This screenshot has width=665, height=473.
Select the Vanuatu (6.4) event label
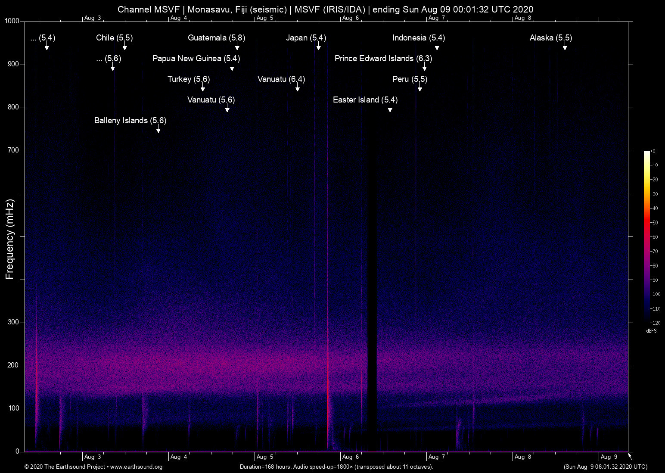coord(281,79)
